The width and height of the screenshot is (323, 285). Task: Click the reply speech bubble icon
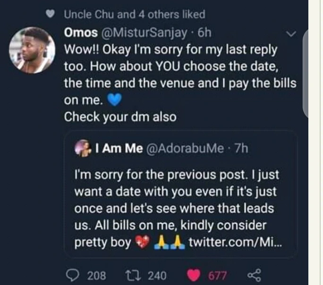click(71, 275)
